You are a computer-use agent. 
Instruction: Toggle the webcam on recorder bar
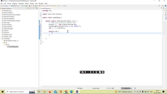96,72
